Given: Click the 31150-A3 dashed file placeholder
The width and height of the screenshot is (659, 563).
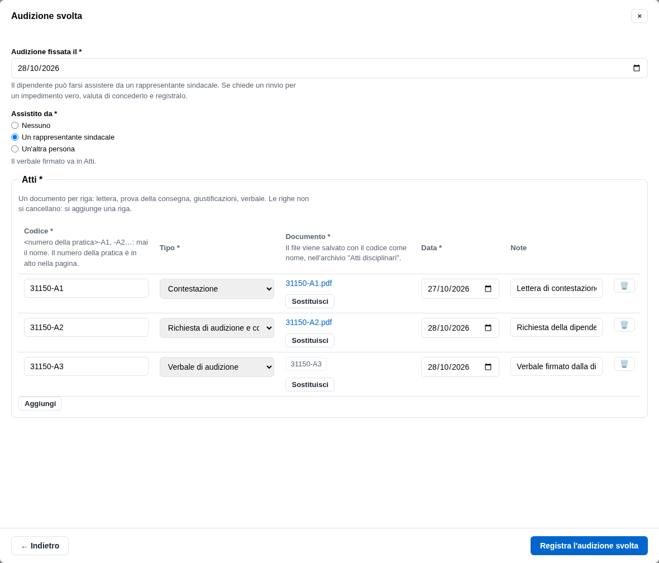Looking at the screenshot, I should pyautogui.click(x=306, y=364).
